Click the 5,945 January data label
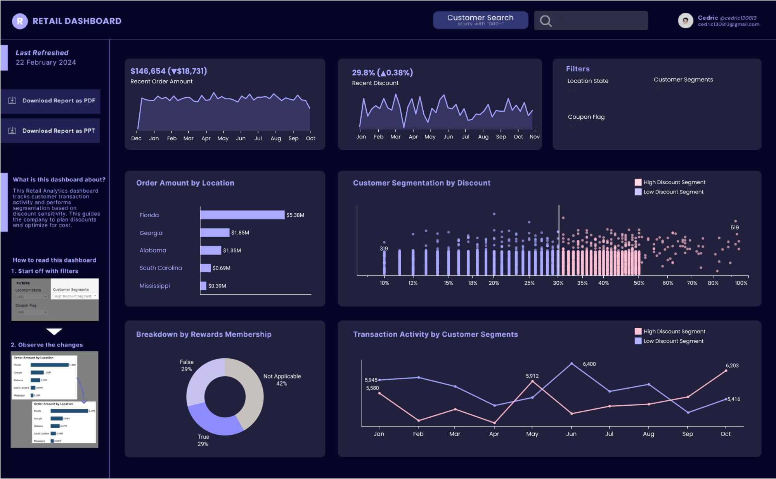This screenshot has width=776, height=479. [371, 380]
